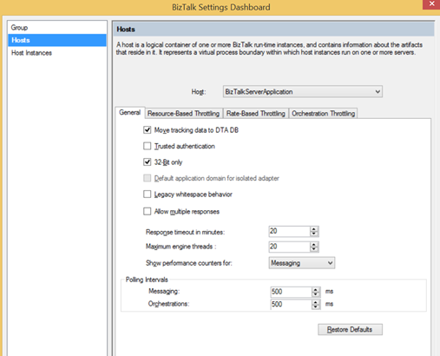The height and width of the screenshot is (356, 440).
Task: Click the Messaging polling interval field
Action: click(x=291, y=292)
